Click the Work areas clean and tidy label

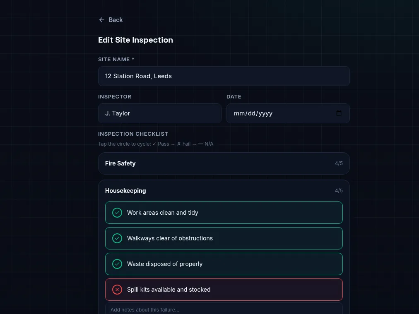coord(162,213)
